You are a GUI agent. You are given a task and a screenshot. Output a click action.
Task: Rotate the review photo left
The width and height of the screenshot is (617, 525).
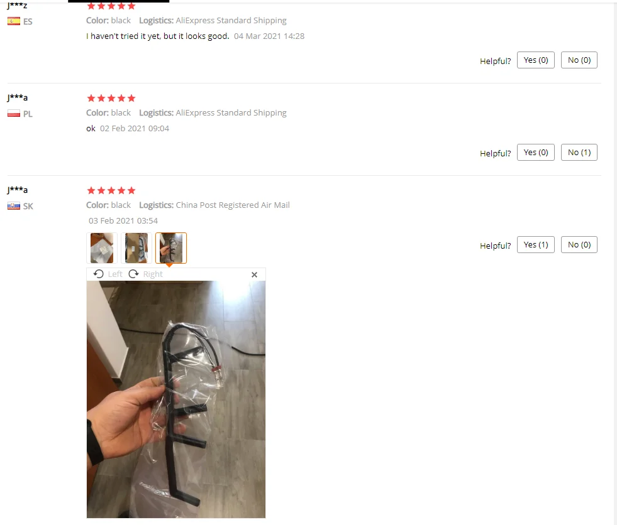point(108,274)
